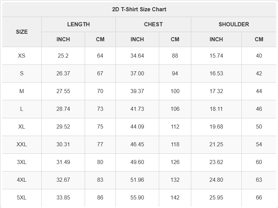Click the 5XL size row label
The width and height of the screenshot is (278, 208).
click(22, 197)
